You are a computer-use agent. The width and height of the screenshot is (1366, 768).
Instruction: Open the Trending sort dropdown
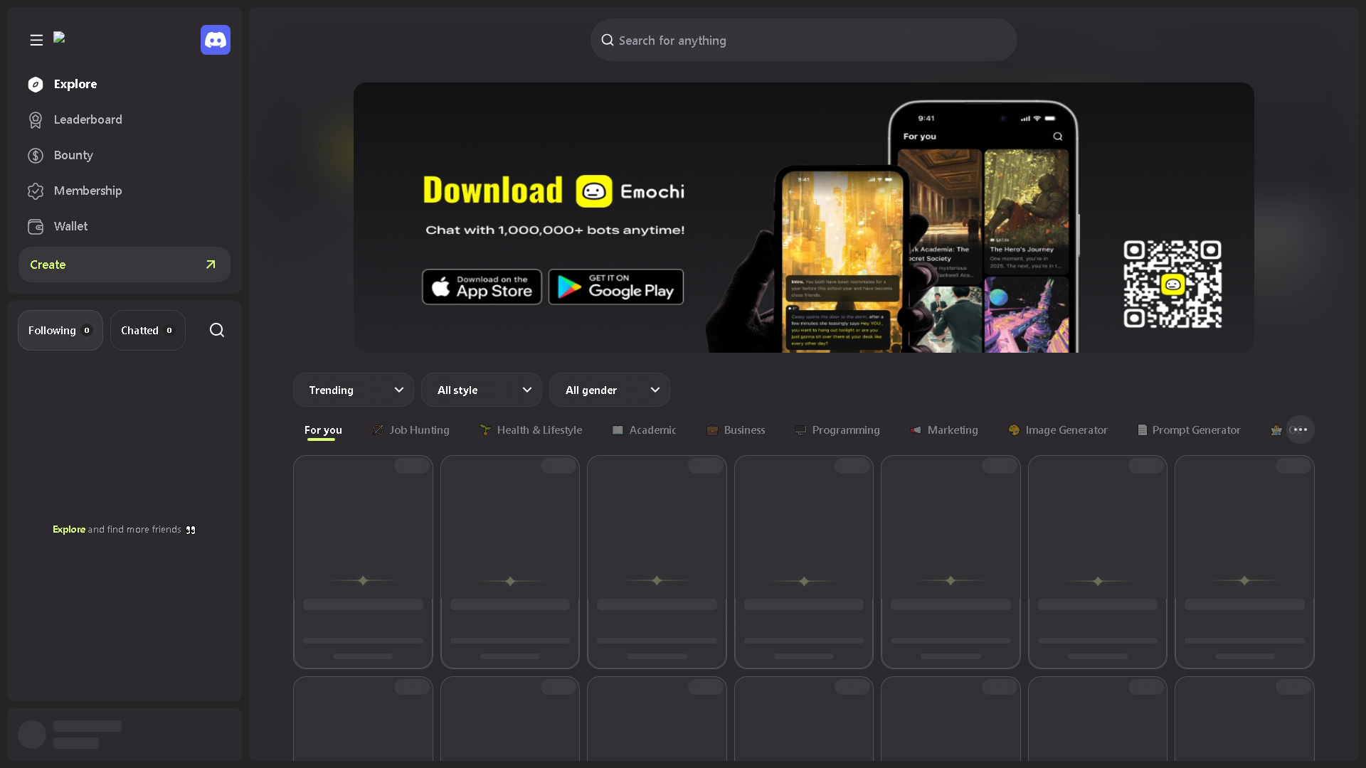353,390
